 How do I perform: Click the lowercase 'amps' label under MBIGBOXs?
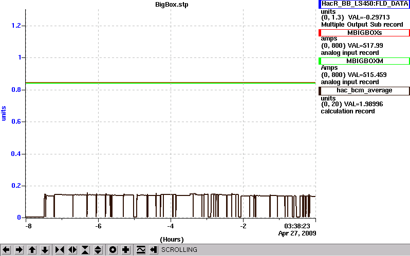pyautogui.click(x=329, y=38)
